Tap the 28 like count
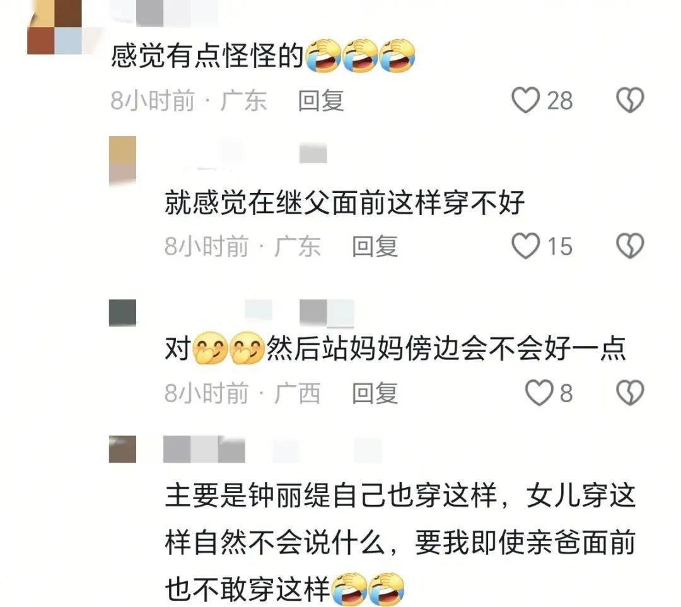This screenshot has height=607, width=681. pos(560,101)
